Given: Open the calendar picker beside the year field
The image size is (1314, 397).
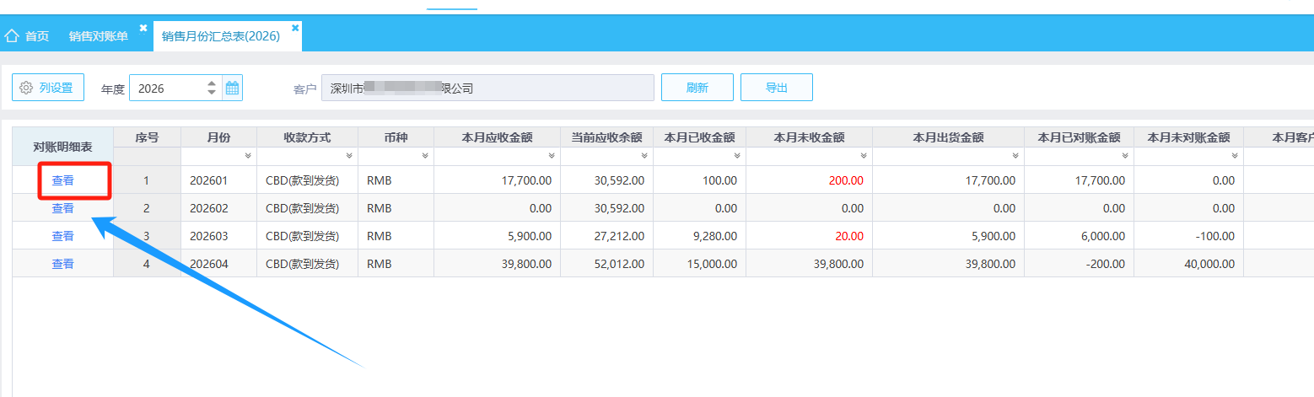Looking at the screenshot, I should pyautogui.click(x=232, y=88).
